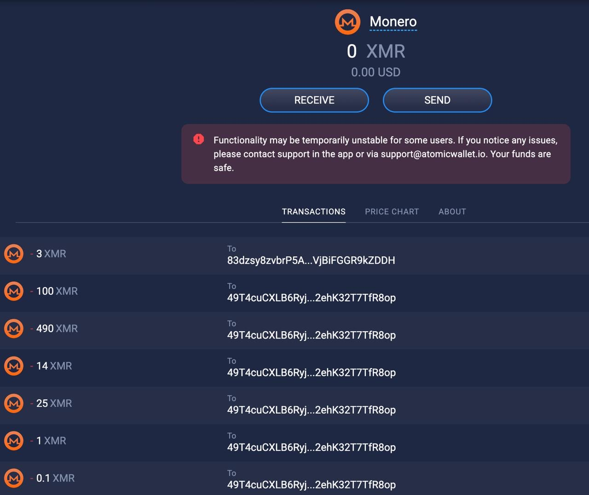Click the Monero icon beside the 3 XMR transaction
The image size is (589, 495).
[x=14, y=253]
